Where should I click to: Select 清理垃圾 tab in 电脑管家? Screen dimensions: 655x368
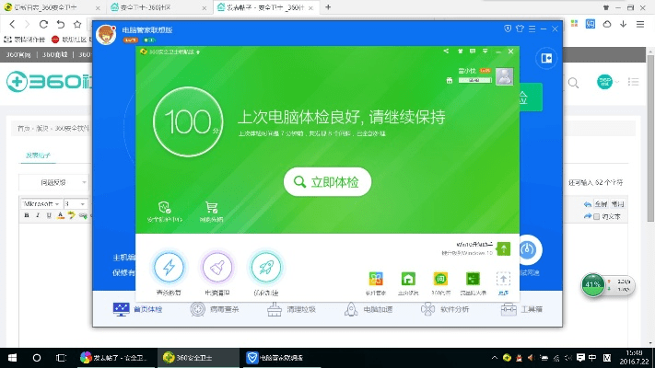click(291, 309)
